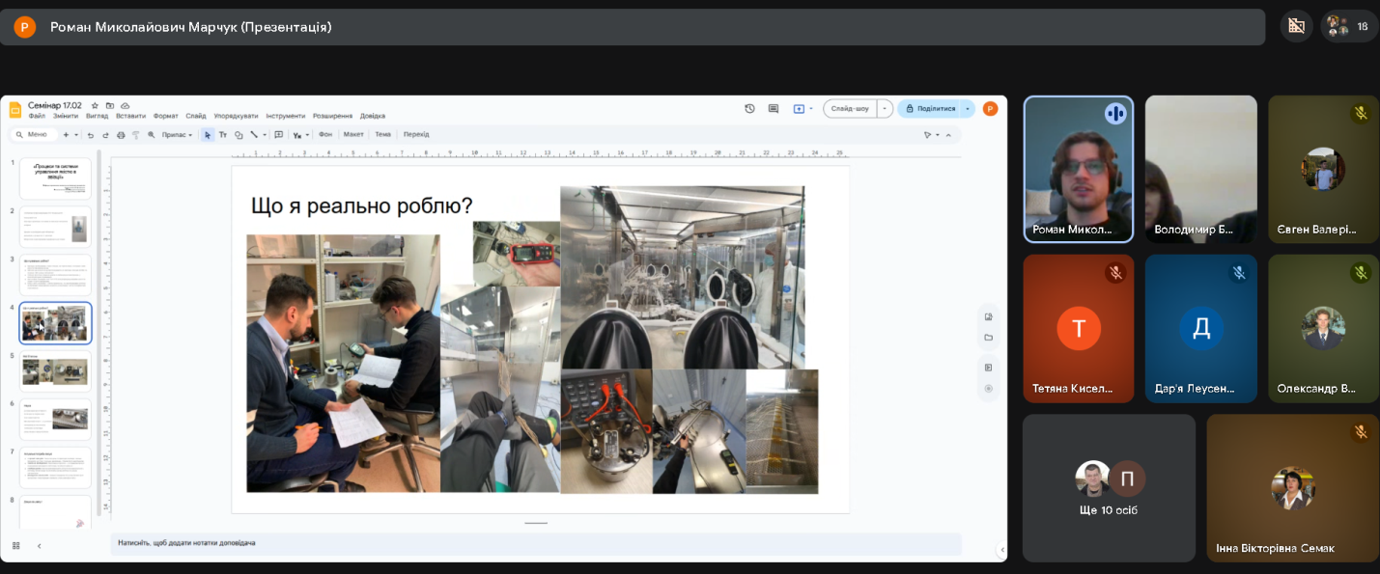This screenshot has height=574, width=1380.
Task: Click the undo arrow icon
Action: (x=91, y=135)
